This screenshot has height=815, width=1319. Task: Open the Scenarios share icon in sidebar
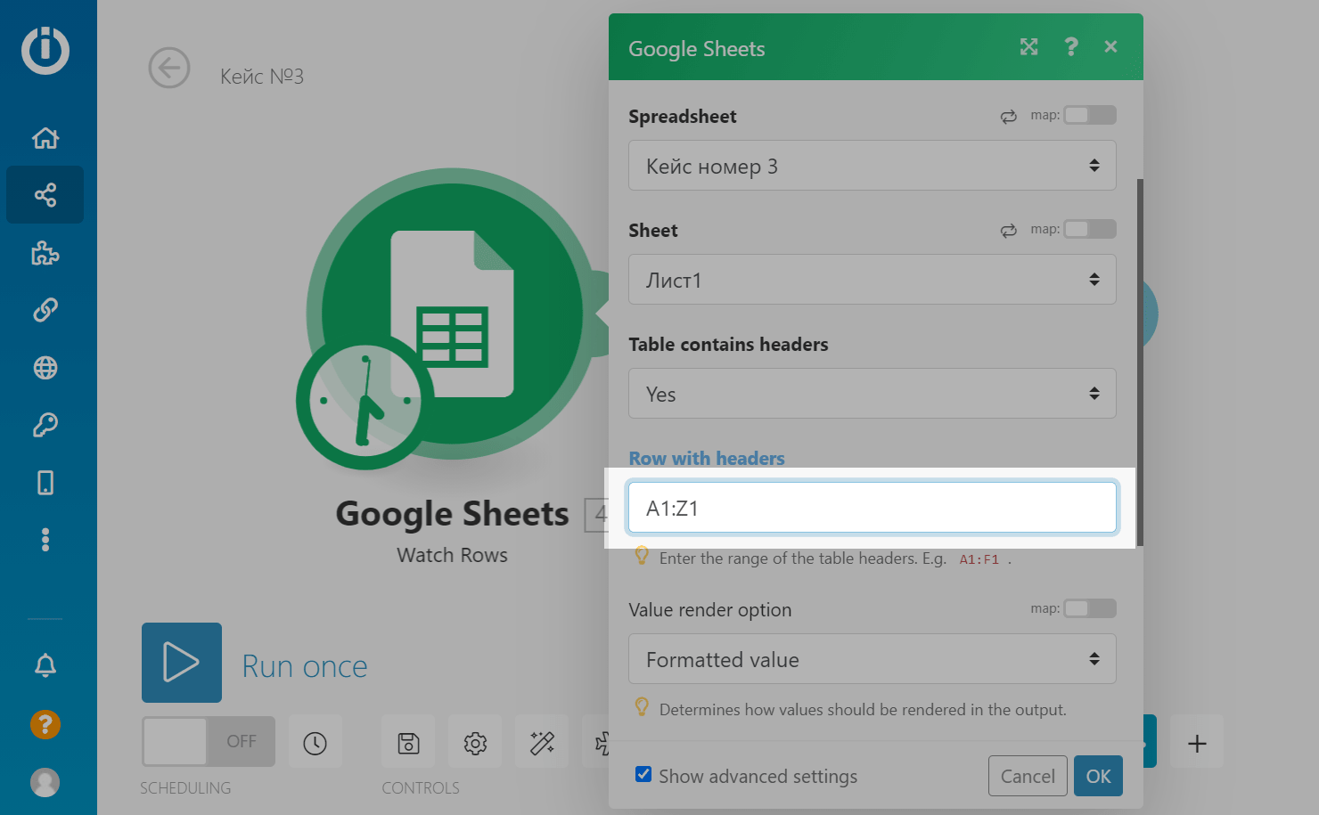(45, 195)
